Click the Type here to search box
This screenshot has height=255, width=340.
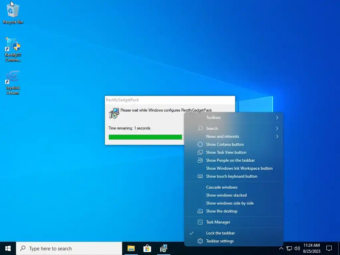click(69, 248)
